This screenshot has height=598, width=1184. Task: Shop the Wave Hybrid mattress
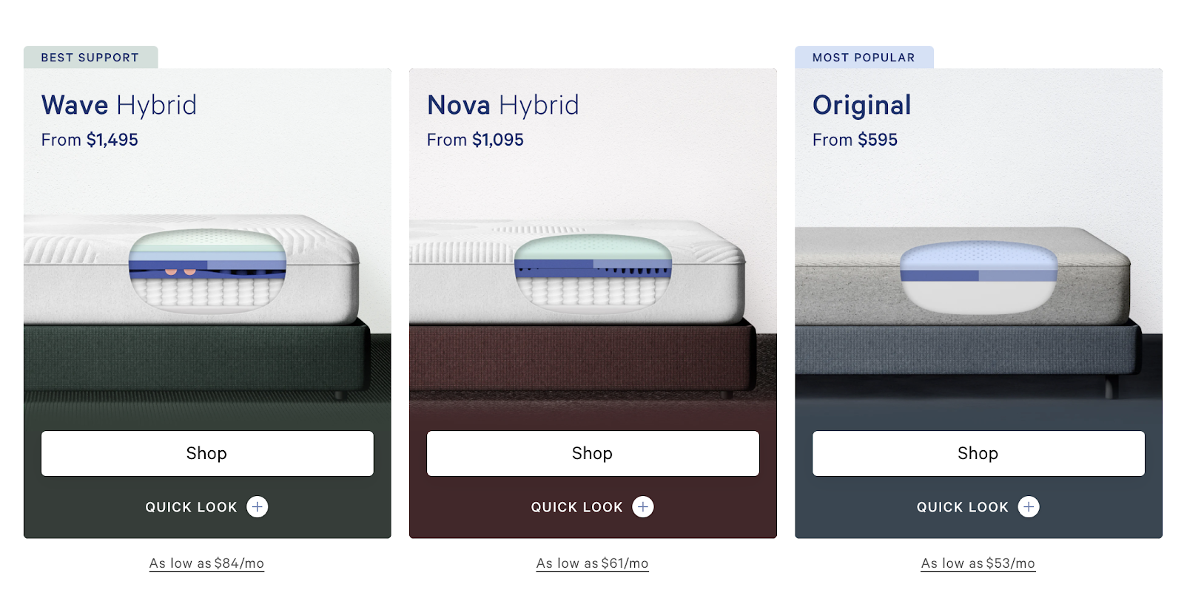[207, 454]
